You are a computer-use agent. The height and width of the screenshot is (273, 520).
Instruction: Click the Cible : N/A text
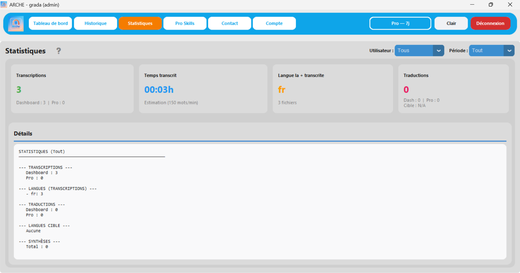415,106
